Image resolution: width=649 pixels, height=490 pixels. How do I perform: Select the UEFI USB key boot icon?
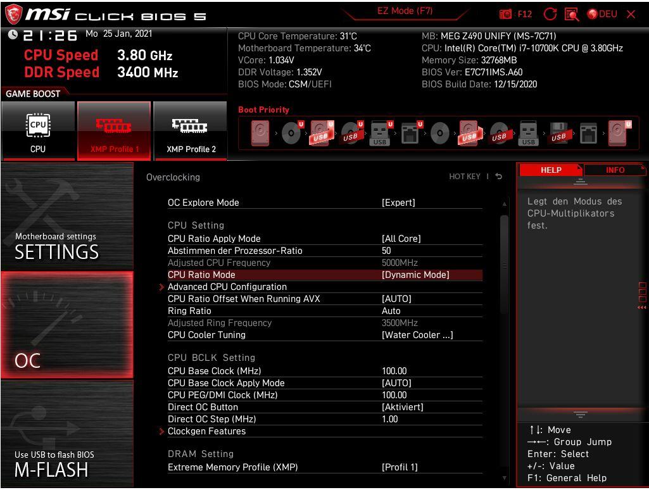(381, 133)
